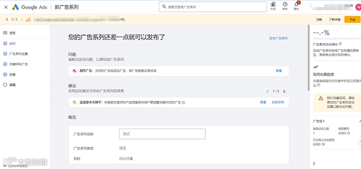Click 忽略 in the banner
361x169 pixels.
tap(319, 19)
